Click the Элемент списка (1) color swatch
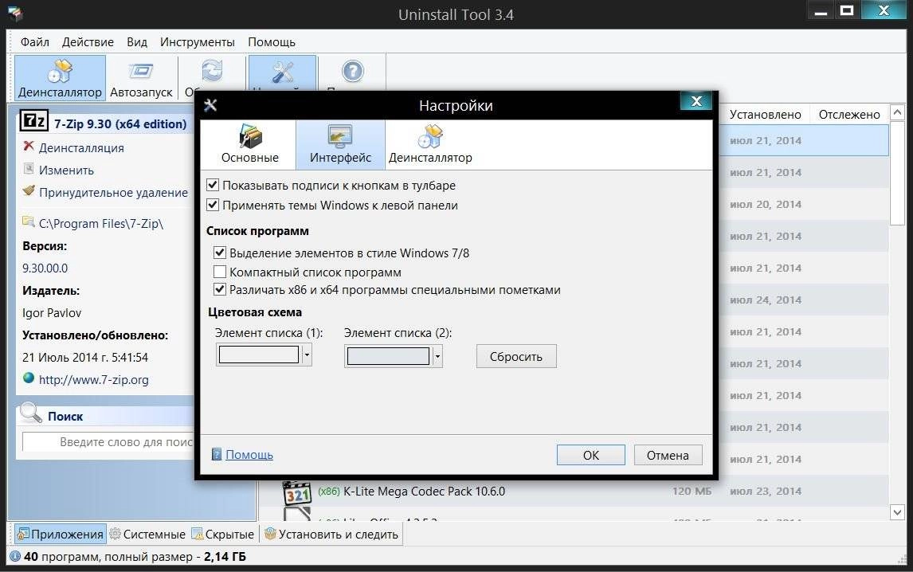 [259, 355]
